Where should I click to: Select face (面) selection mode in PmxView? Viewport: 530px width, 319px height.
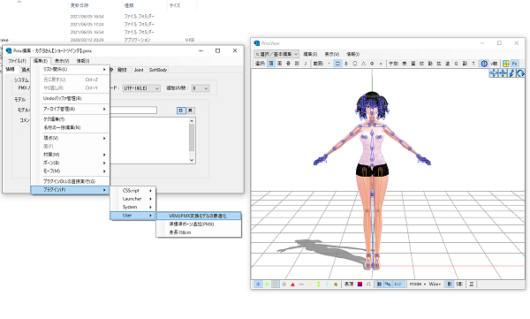pos(280,64)
